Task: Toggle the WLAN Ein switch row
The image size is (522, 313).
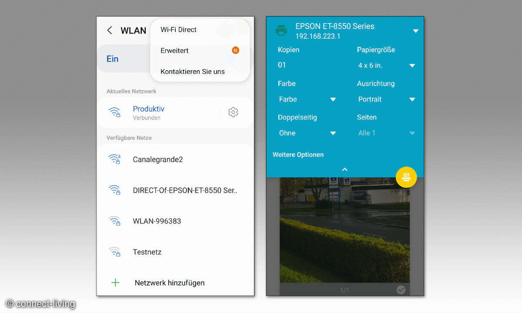Action: pos(124,59)
